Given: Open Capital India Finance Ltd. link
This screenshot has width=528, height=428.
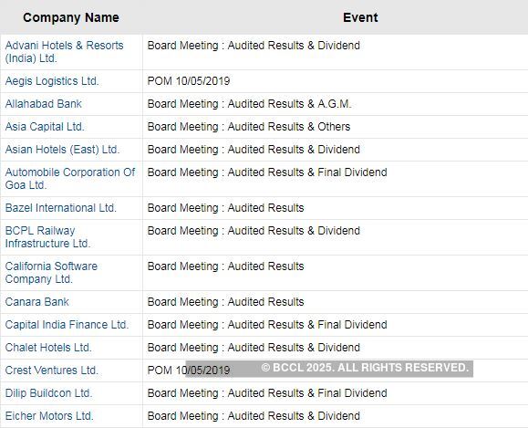Looking at the screenshot, I should click(67, 325).
